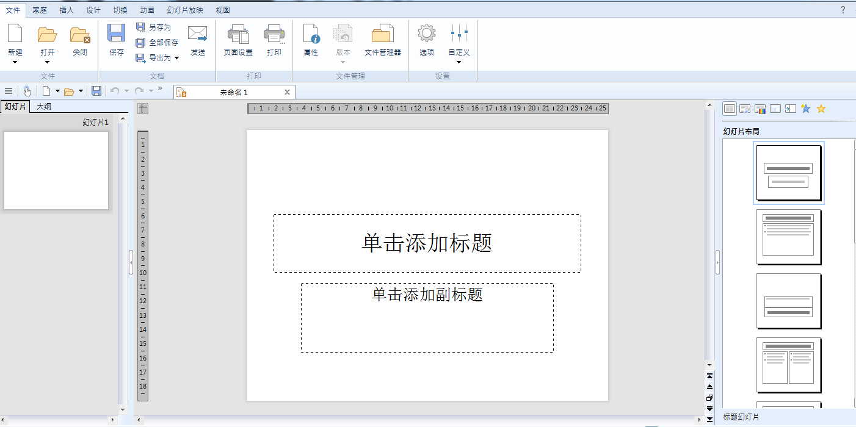Select the title slide layout thumbnail
856x427 pixels.
(789, 173)
